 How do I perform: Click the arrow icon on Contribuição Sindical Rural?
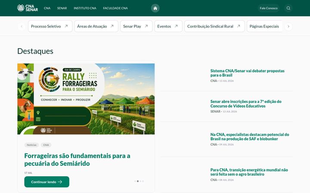pyautogui.click(x=239, y=26)
